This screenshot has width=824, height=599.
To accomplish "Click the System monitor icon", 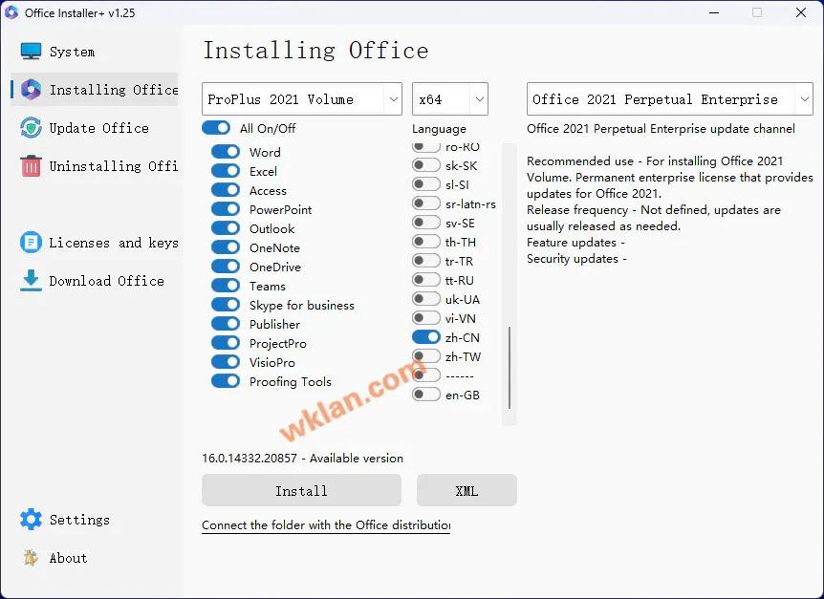I will [x=31, y=52].
